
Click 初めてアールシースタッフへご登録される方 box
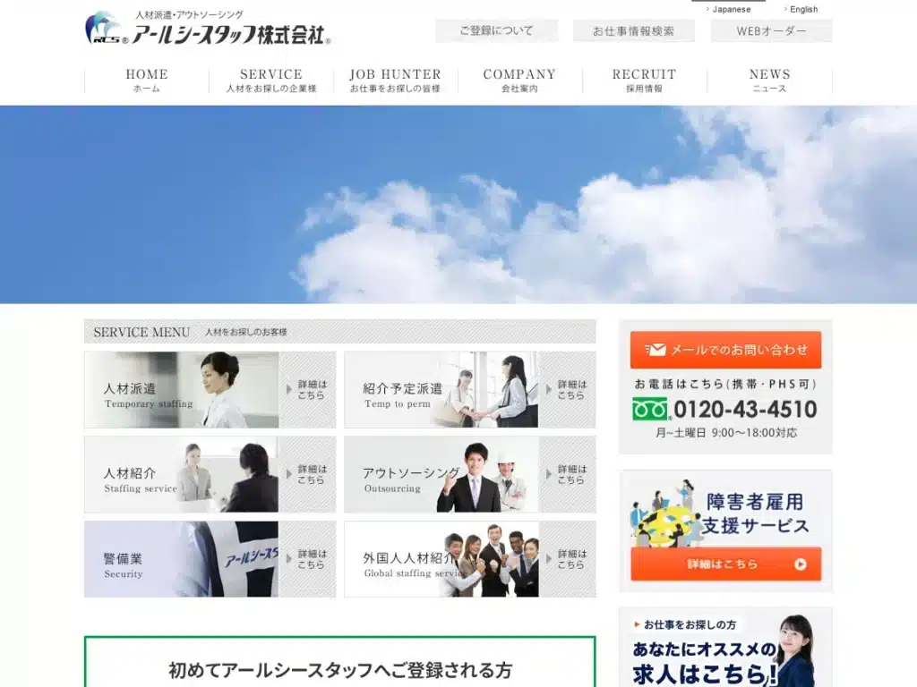339,662
